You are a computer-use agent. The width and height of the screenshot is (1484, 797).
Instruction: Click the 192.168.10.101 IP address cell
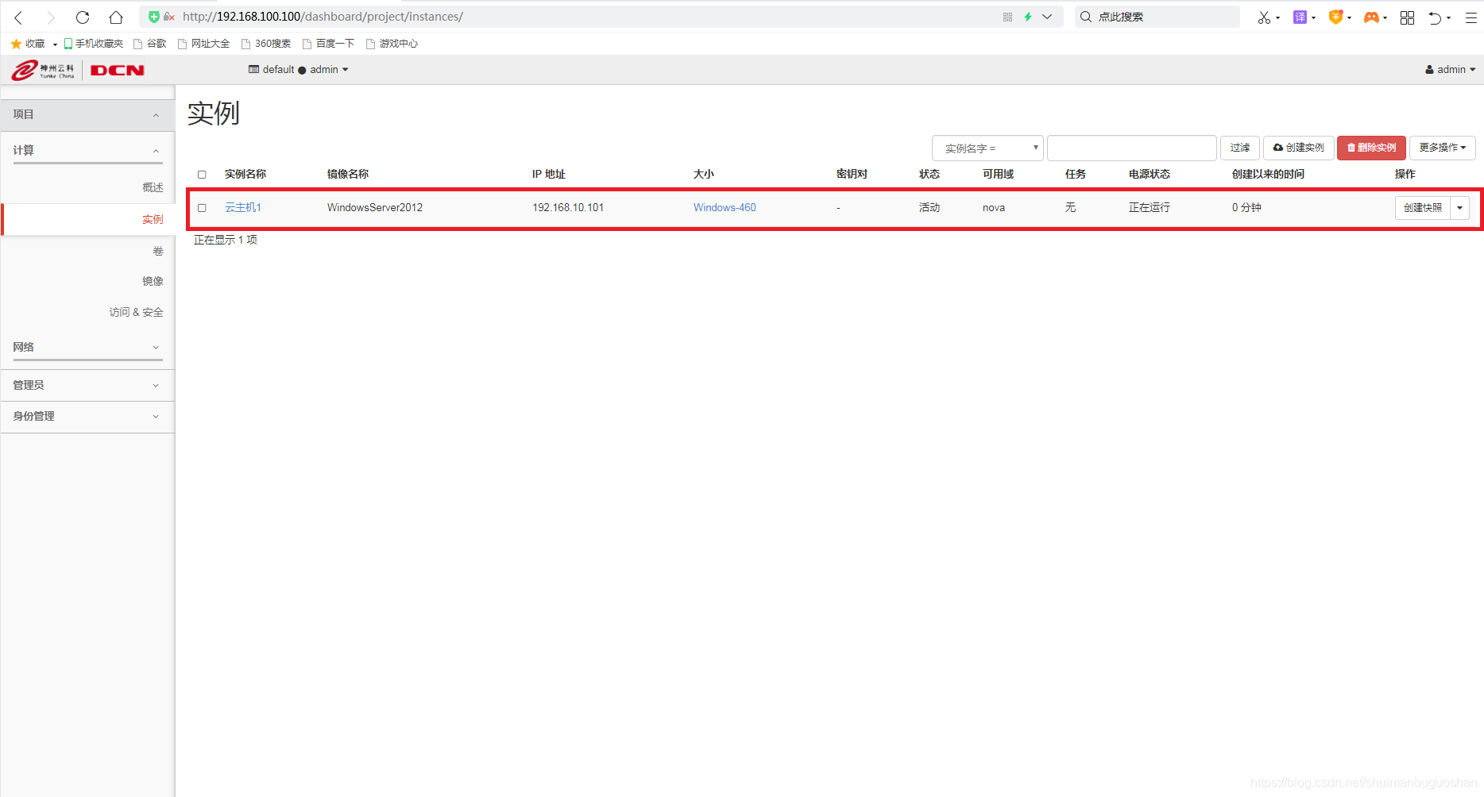coord(568,208)
